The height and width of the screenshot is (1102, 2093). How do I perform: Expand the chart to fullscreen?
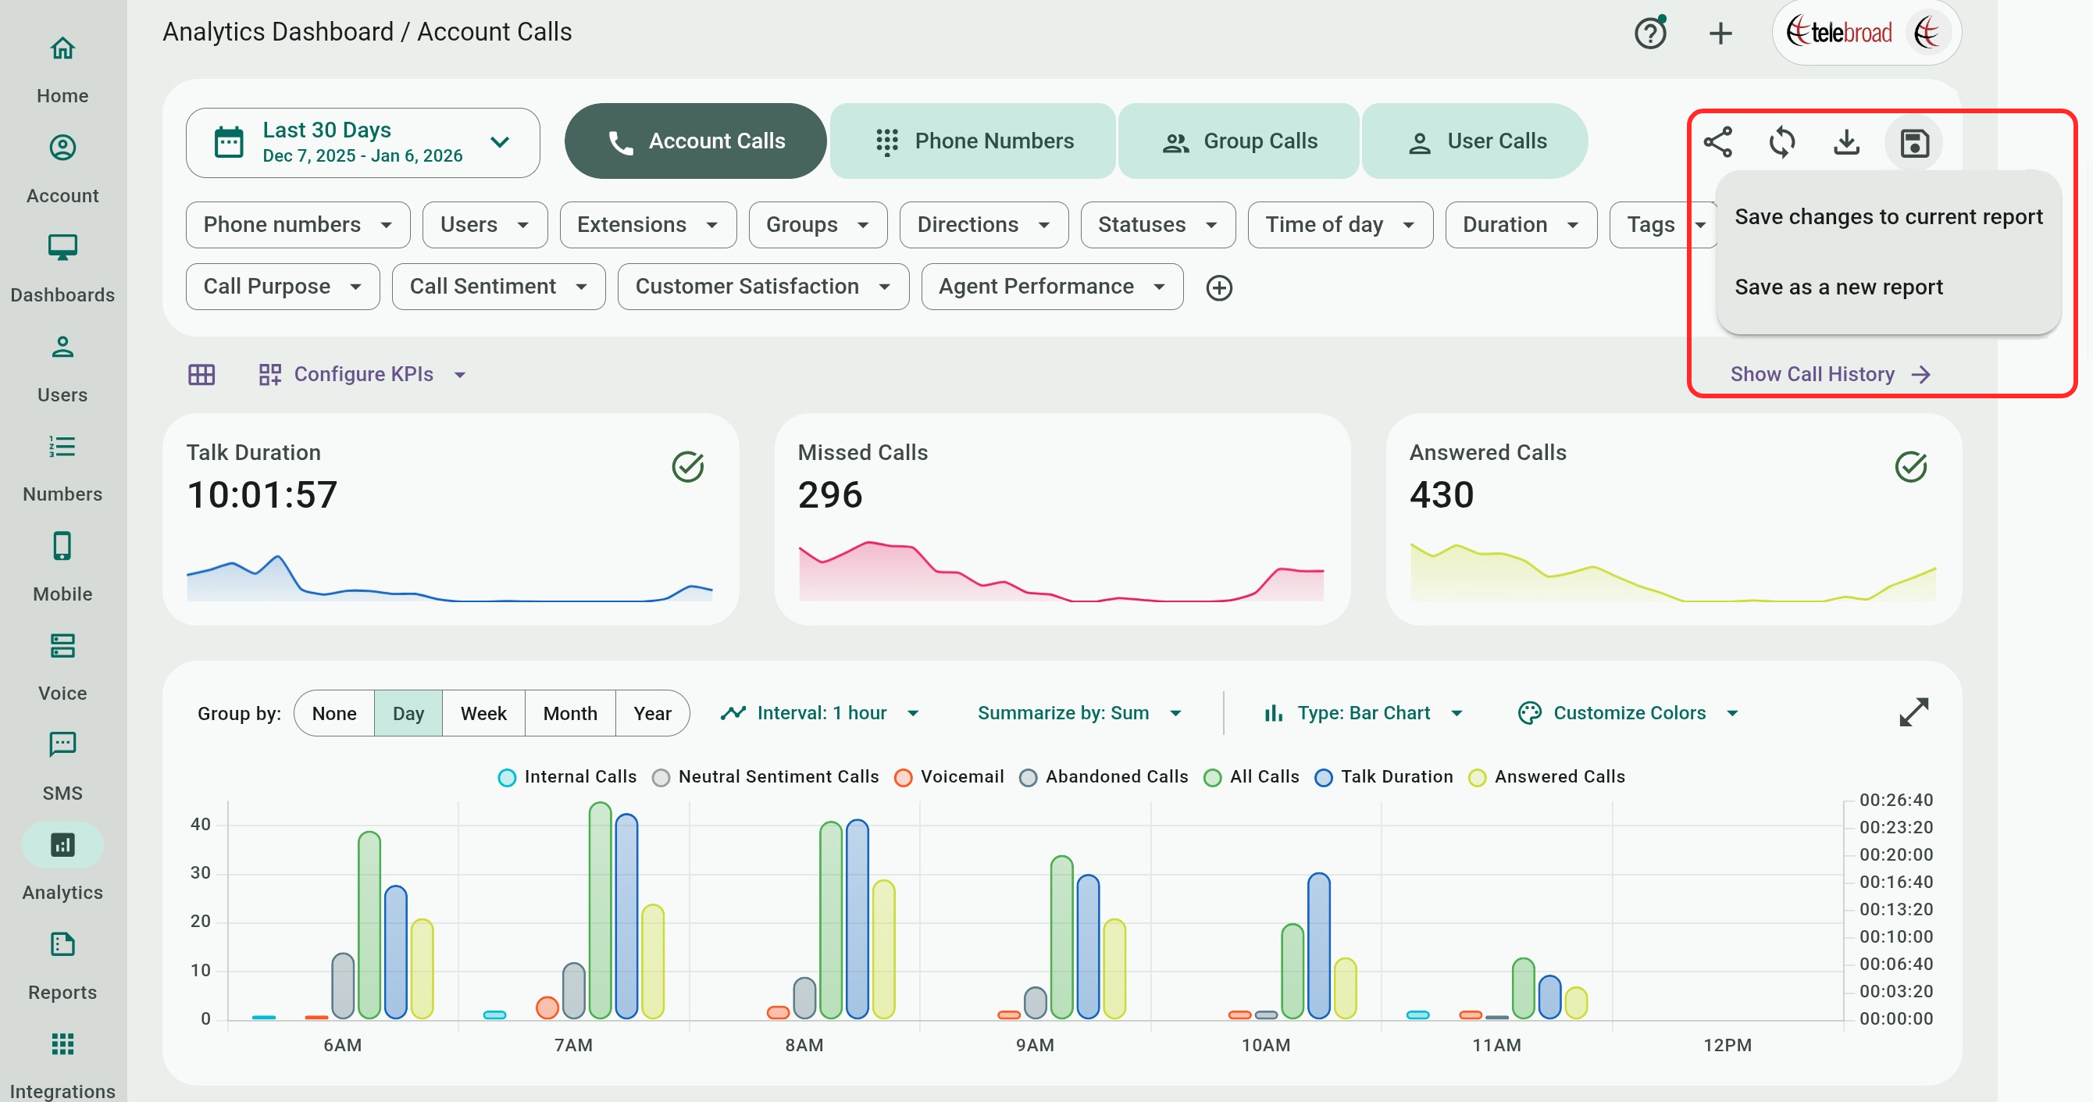coord(1913,713)
